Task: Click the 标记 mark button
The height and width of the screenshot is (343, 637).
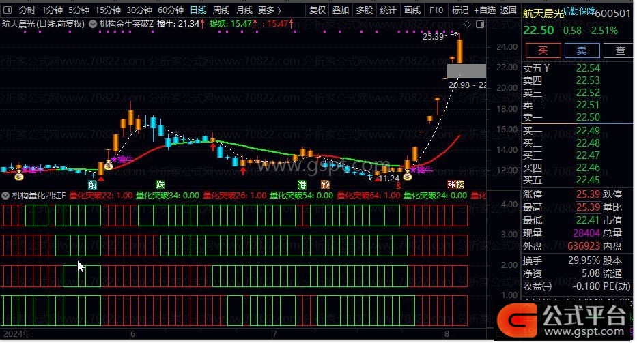Action: 460,10
